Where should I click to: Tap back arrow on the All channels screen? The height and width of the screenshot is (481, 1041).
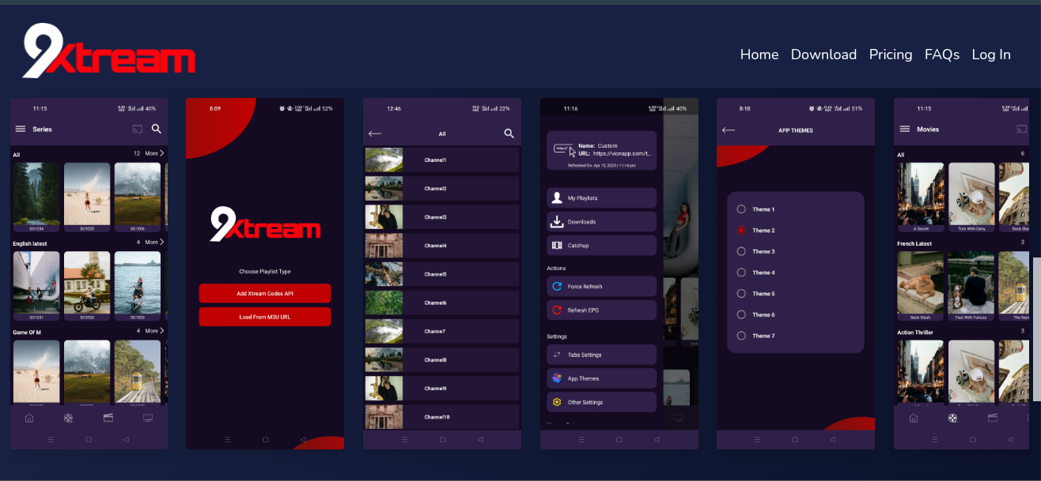pos(375,133)
